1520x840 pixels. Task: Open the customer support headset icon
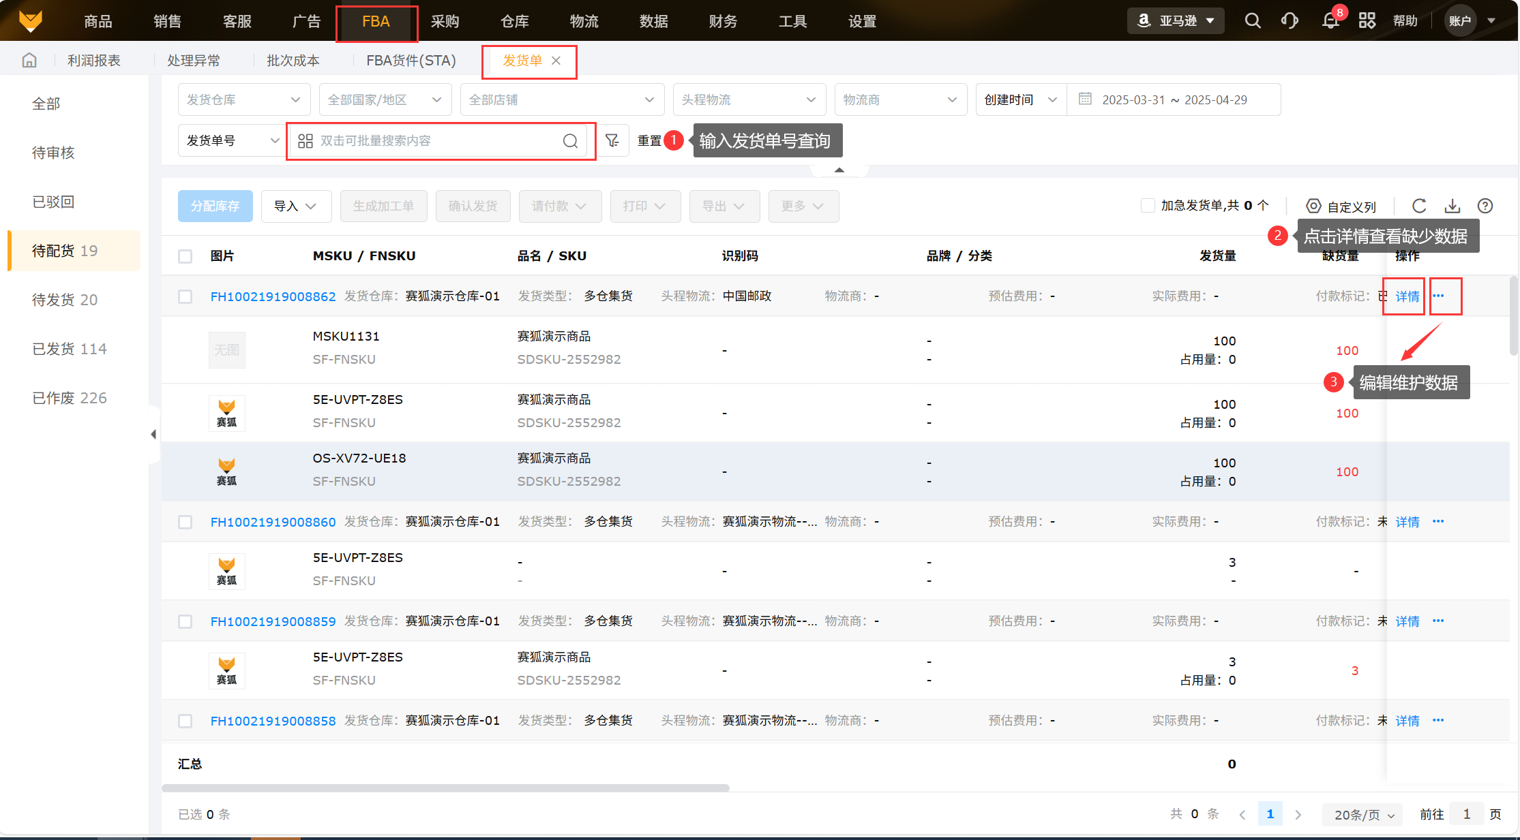tap(1290, 20)
